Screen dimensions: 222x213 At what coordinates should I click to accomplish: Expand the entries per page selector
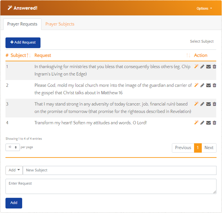[13, 147]
